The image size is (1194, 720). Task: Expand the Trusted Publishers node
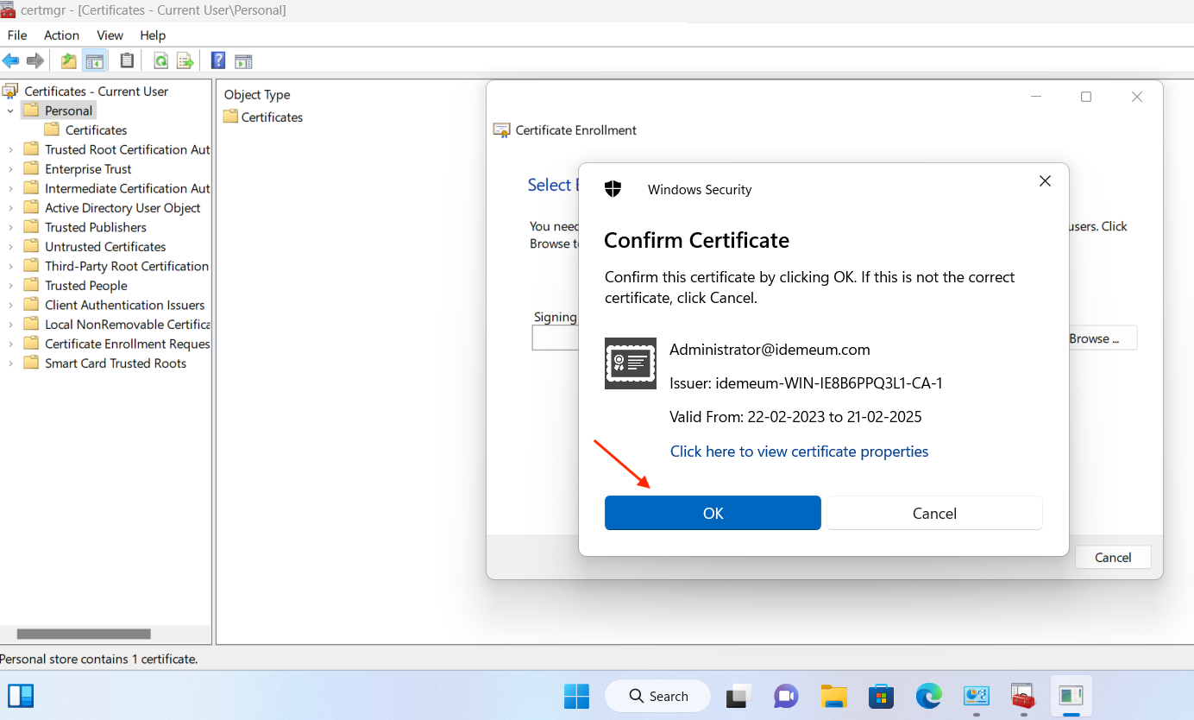pos(10,227)
